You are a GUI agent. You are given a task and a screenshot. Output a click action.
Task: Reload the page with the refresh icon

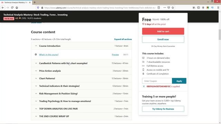tap(12, 8)
